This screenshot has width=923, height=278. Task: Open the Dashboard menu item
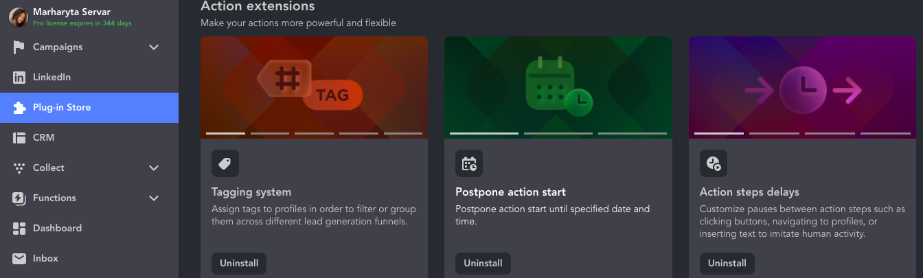click(x=57, y=229)
